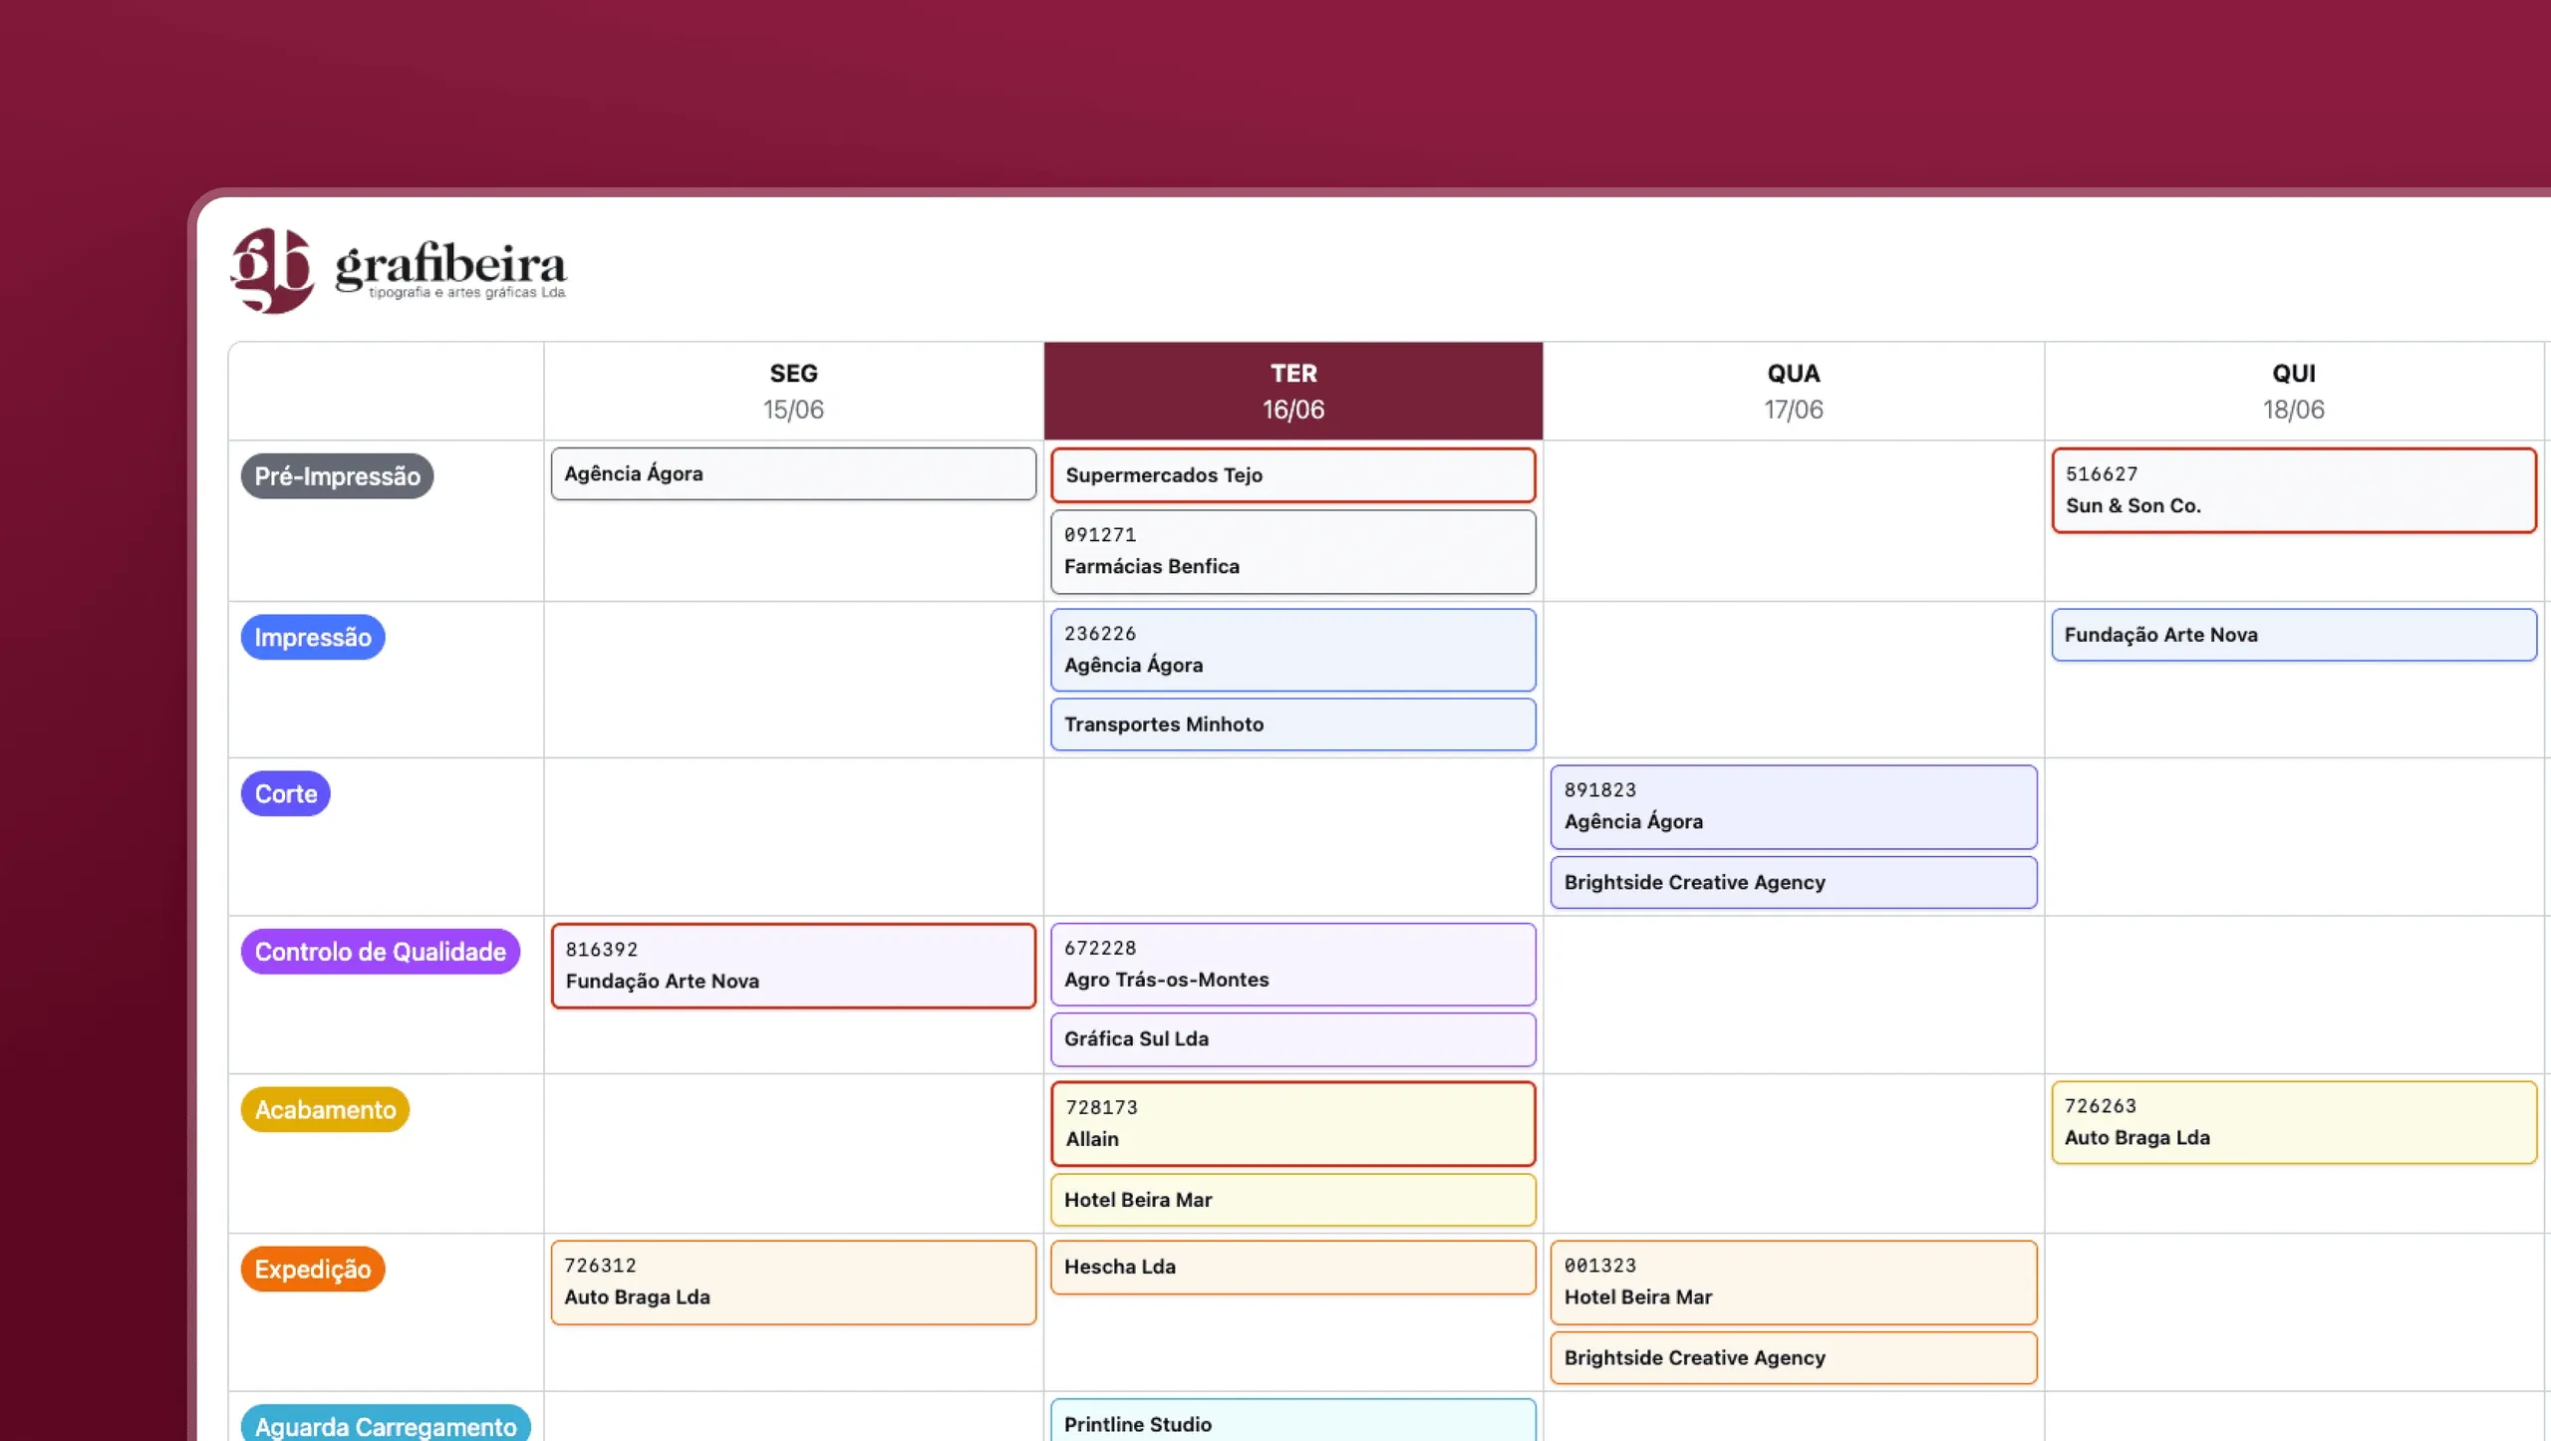Screen dimensions: 2551x1441
Task: Open the Brightside Creative Agency card in Corte
Action: pyautogui.click(x=1794, y=882)
